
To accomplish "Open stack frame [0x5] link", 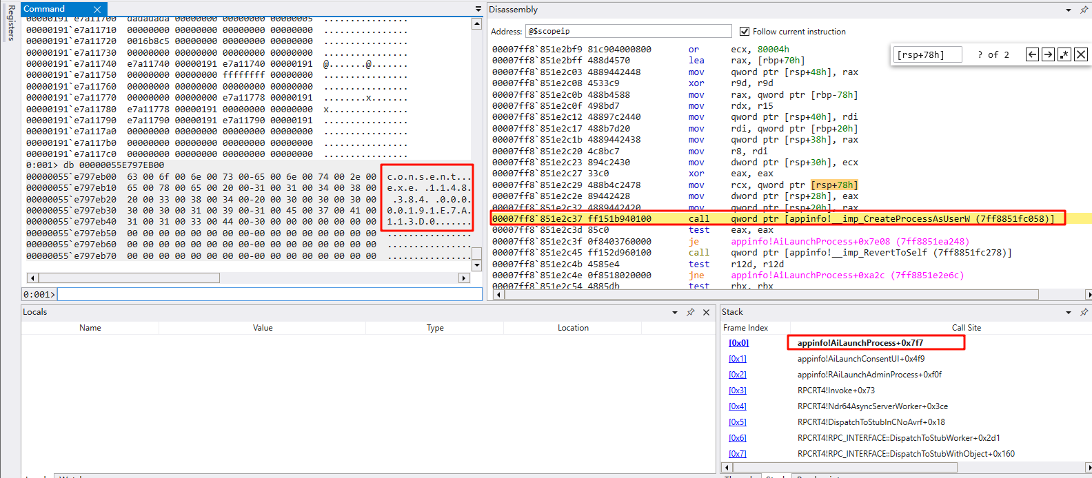I will pyautogui.click(x=738, y=422).
